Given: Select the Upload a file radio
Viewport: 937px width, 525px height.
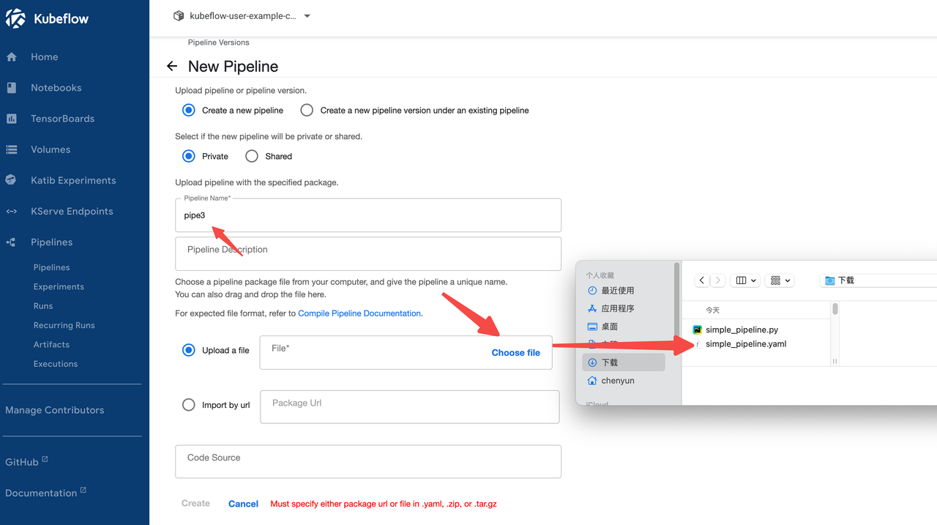Looking at the screenshot, I should click(189, 350).
